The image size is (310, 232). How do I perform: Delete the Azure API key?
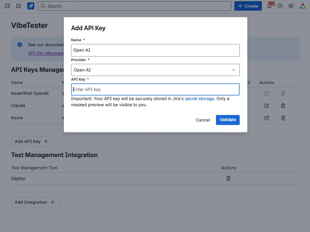(283, 118)
